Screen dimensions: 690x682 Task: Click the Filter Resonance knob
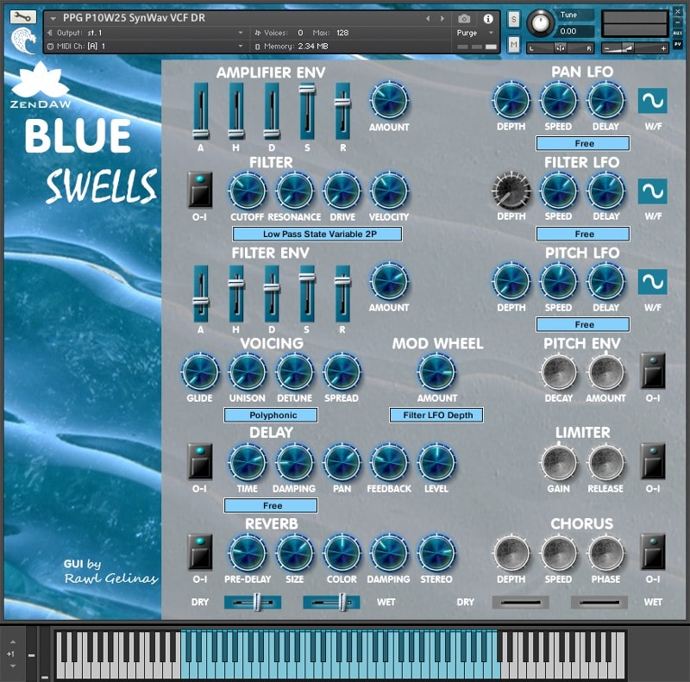[x=294, y=191]
